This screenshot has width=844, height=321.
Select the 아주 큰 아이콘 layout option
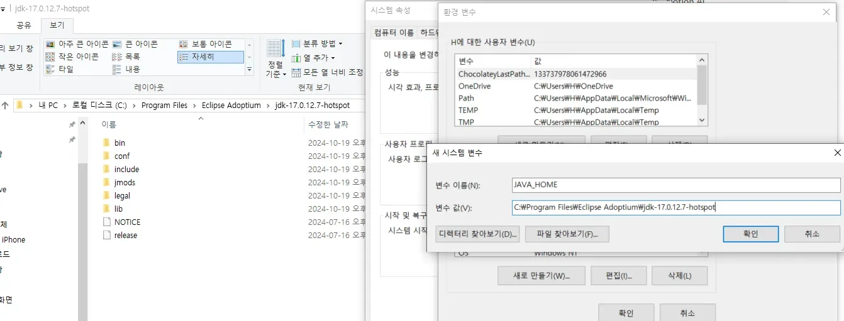(x=77, y=44)
